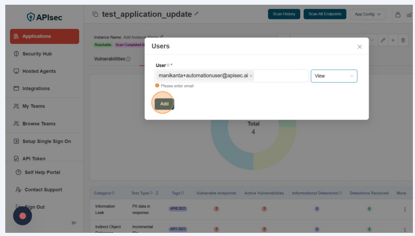Copy the application name using copy icon

(x=95, y=14)
